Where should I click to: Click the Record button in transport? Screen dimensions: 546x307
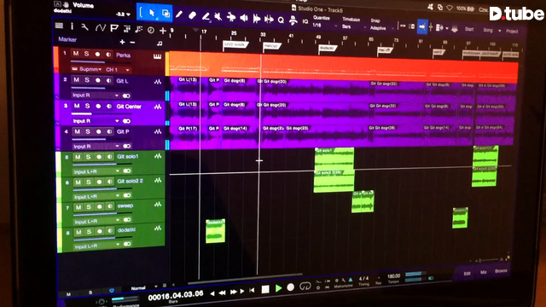click(291, 287)
